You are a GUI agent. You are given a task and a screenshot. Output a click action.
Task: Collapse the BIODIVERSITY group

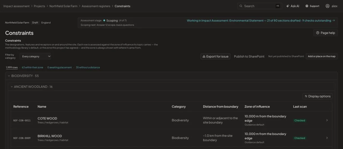pos(9,76)
